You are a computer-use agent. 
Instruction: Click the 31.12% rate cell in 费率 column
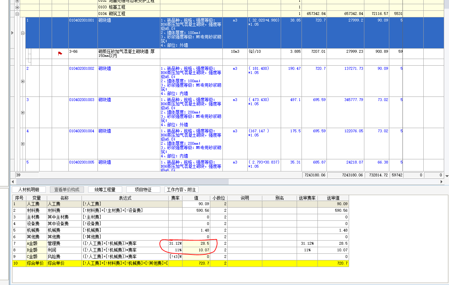[175, 244]
